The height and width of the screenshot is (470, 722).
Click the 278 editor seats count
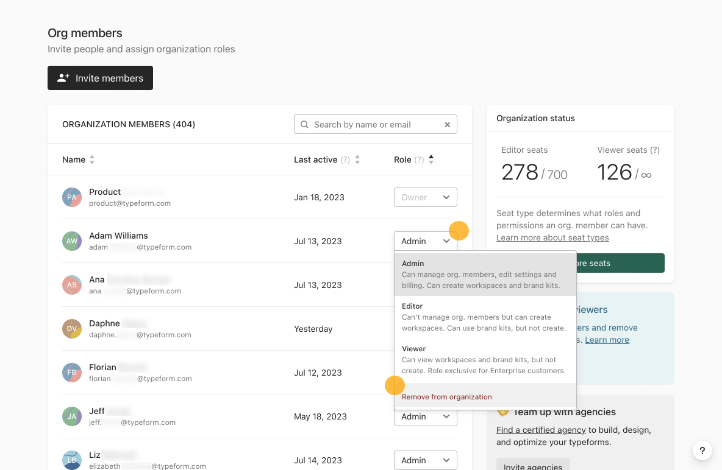(x=520, y=172)
